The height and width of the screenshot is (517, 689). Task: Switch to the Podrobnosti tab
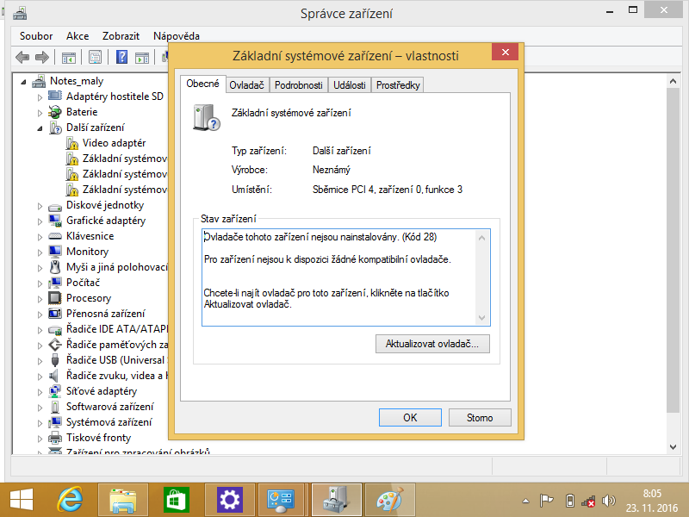pos(298,84)
